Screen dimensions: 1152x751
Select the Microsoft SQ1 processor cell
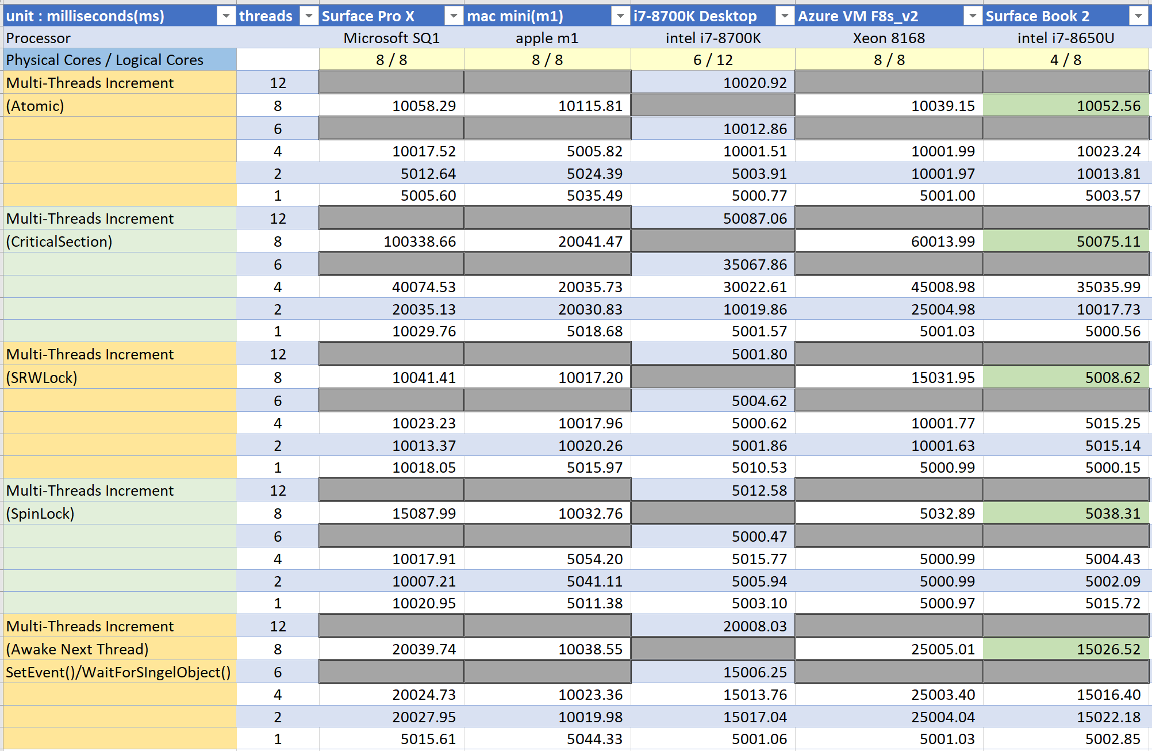click(x=391, y=38)
